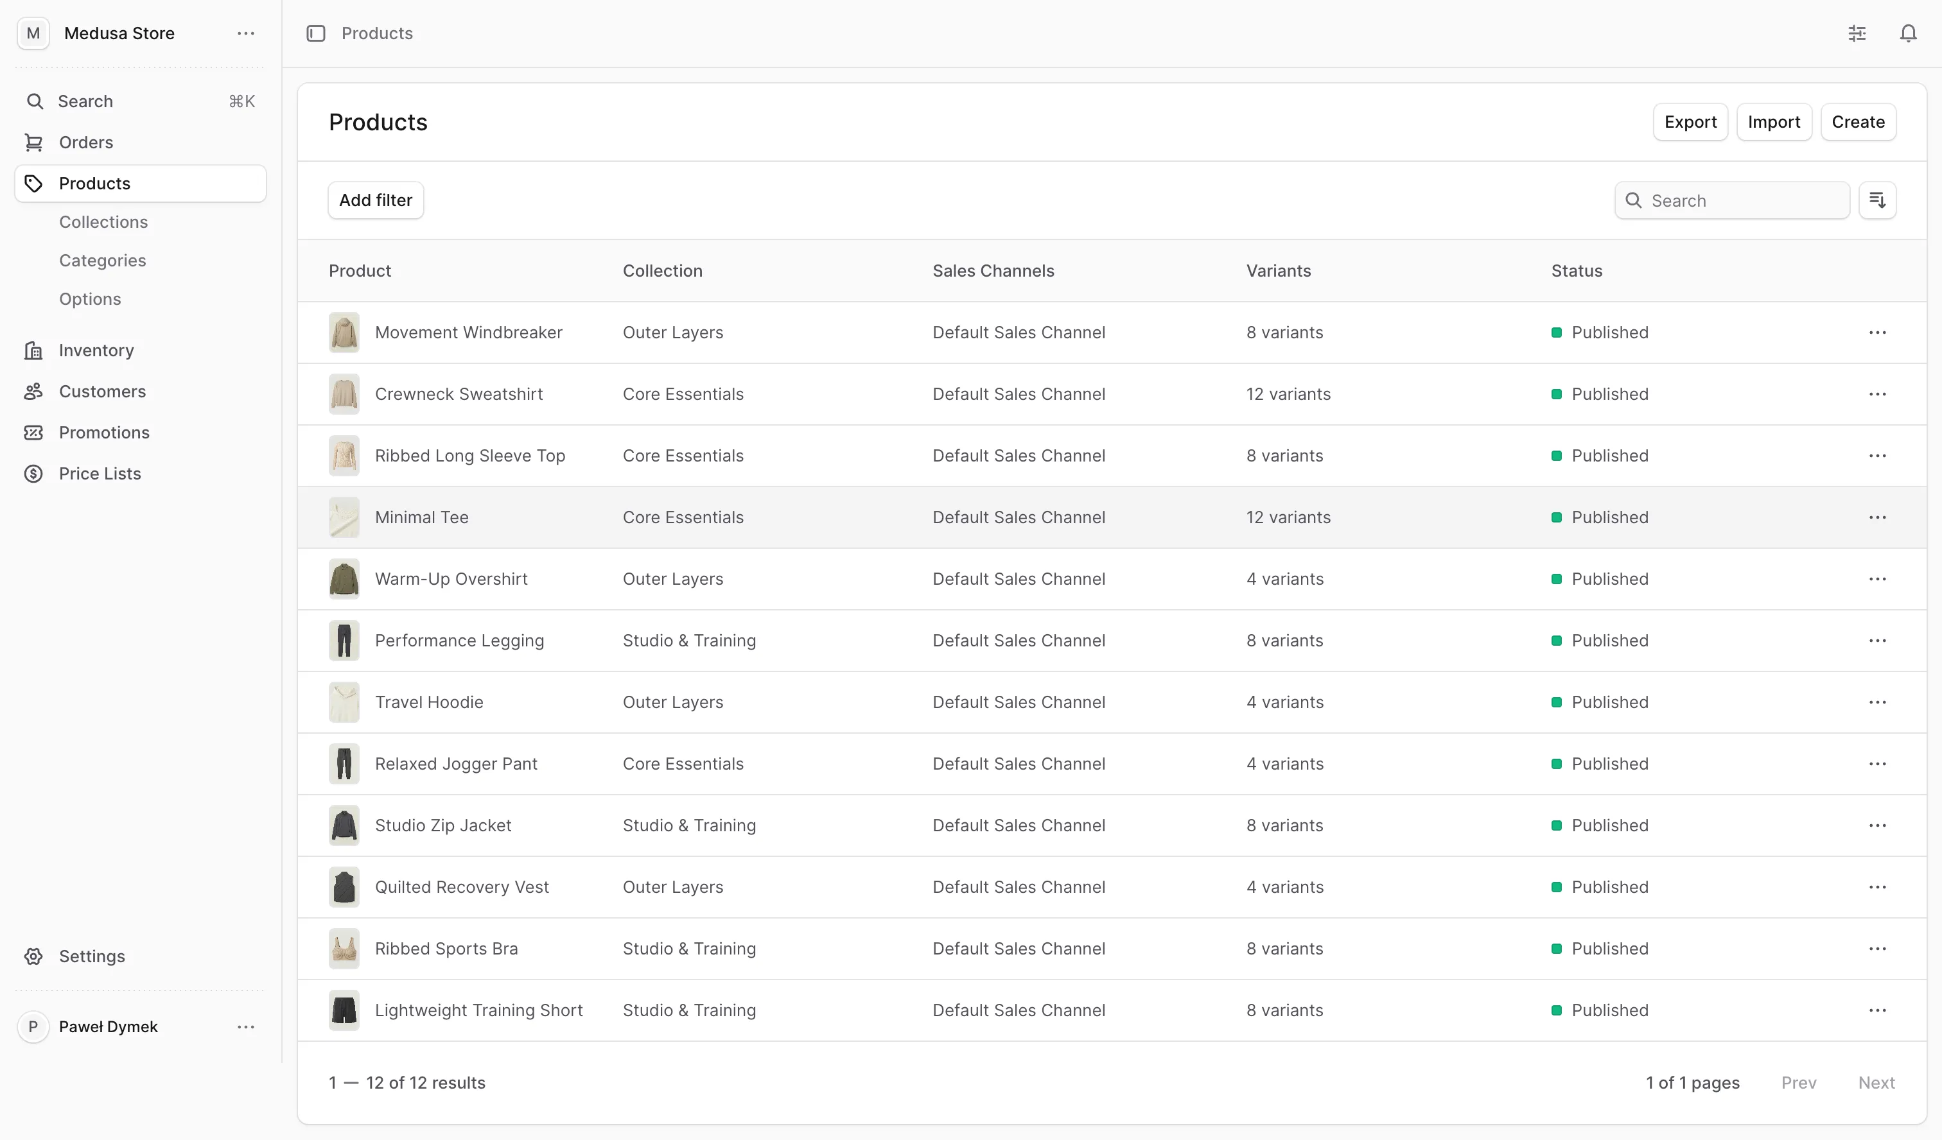This screenshot has height=1140, width=1942.
Task: Select Products in the sidebar
Action: pyautogui.click(x=140, y=184)
